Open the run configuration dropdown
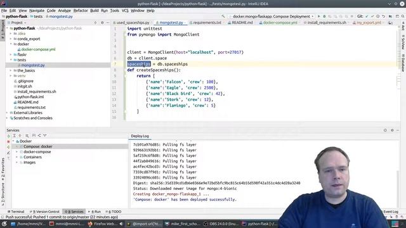The width and height of the screenshot is (406, 228). click(271, 16)
